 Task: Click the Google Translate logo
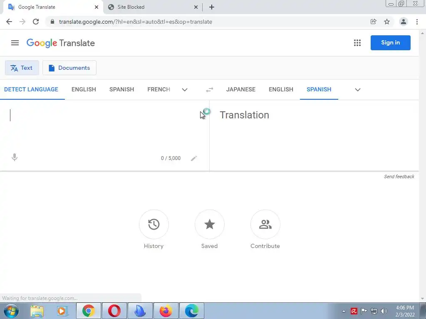(x=61, y=43)
